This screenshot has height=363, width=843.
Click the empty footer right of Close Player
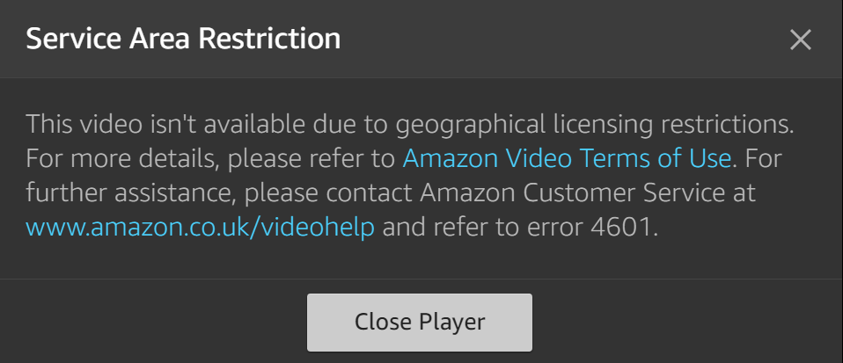click(x=686, y=322)
